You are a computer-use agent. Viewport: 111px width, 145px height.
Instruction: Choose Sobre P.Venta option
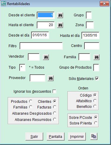coord(96,123)
